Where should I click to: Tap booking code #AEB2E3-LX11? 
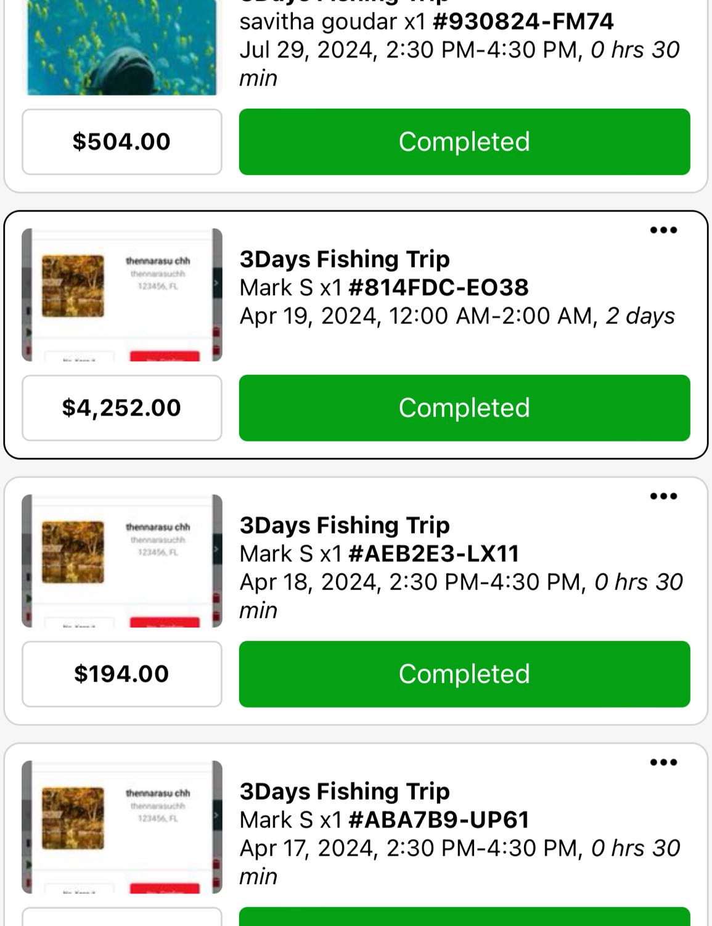pos(433,554)
